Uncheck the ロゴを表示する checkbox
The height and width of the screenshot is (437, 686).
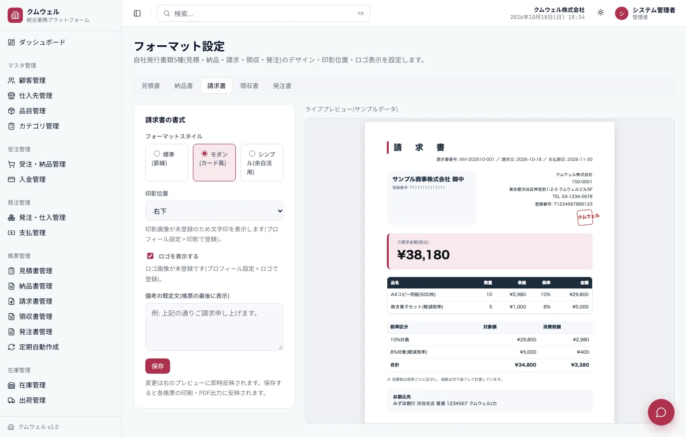[x=150, y=256]
